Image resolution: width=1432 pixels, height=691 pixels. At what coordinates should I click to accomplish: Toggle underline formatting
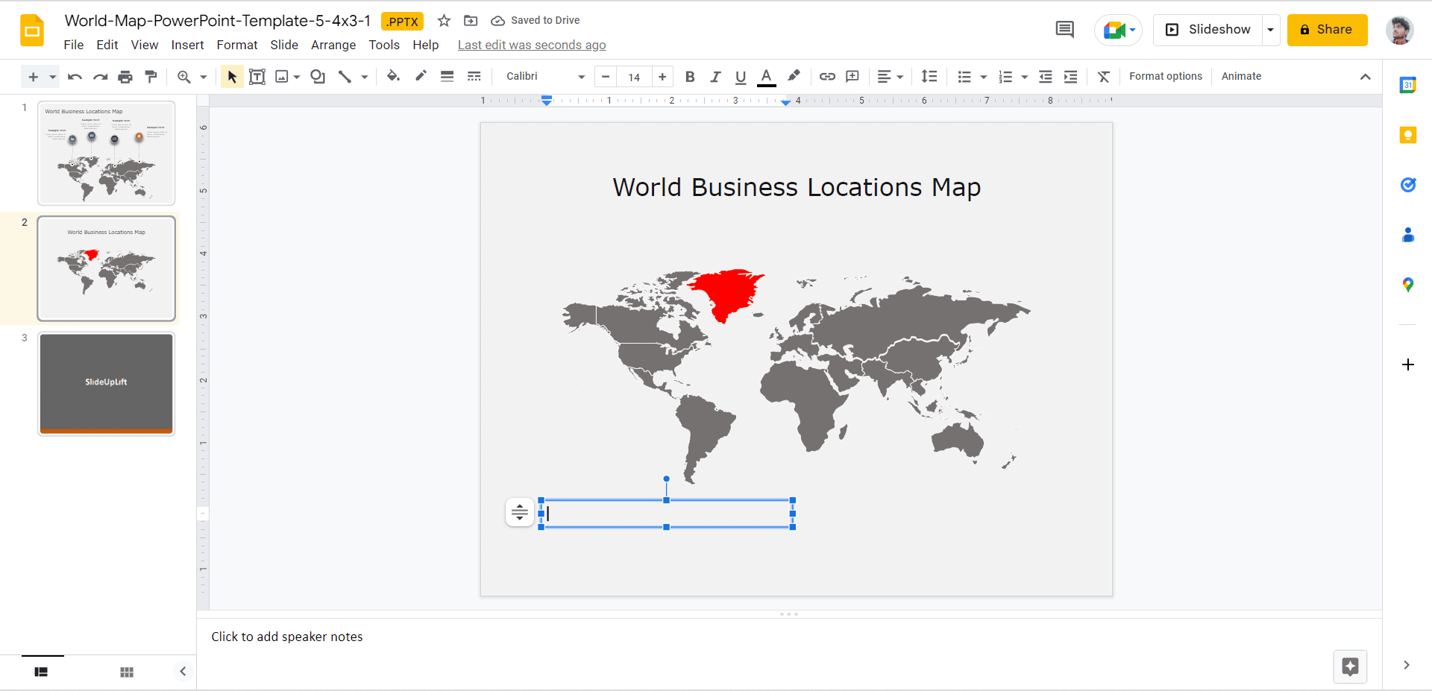pyautogui.click(x=740, y=76)
